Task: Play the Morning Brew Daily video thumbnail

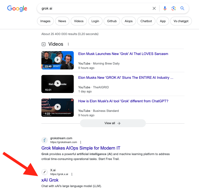Action: tap(58, 60)
